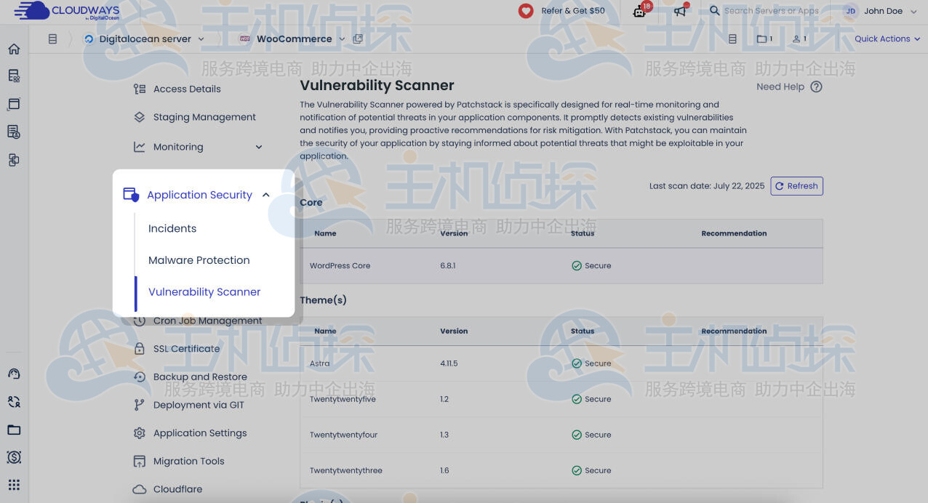Image resolution: width=928 pixels, height=503 pixels.
Task: Open the Projects icon below Team icon
Action: tap(14, 160)
